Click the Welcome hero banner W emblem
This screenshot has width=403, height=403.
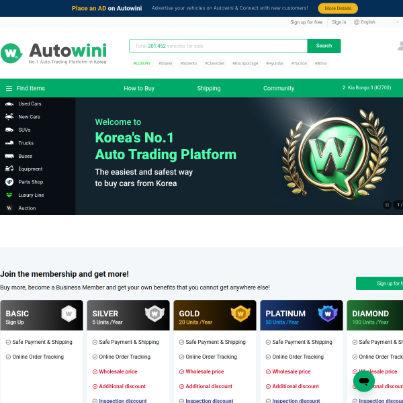click(335, 154)
